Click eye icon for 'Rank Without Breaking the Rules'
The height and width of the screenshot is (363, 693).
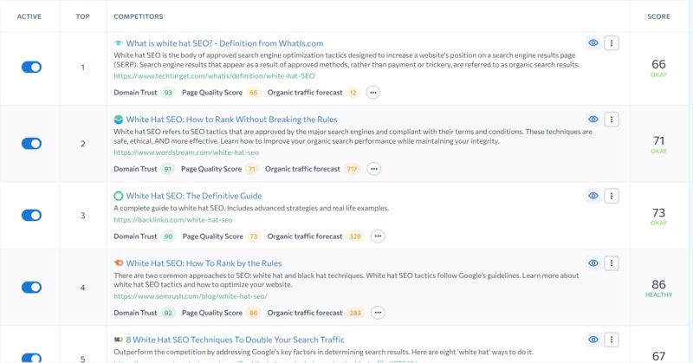593,120
